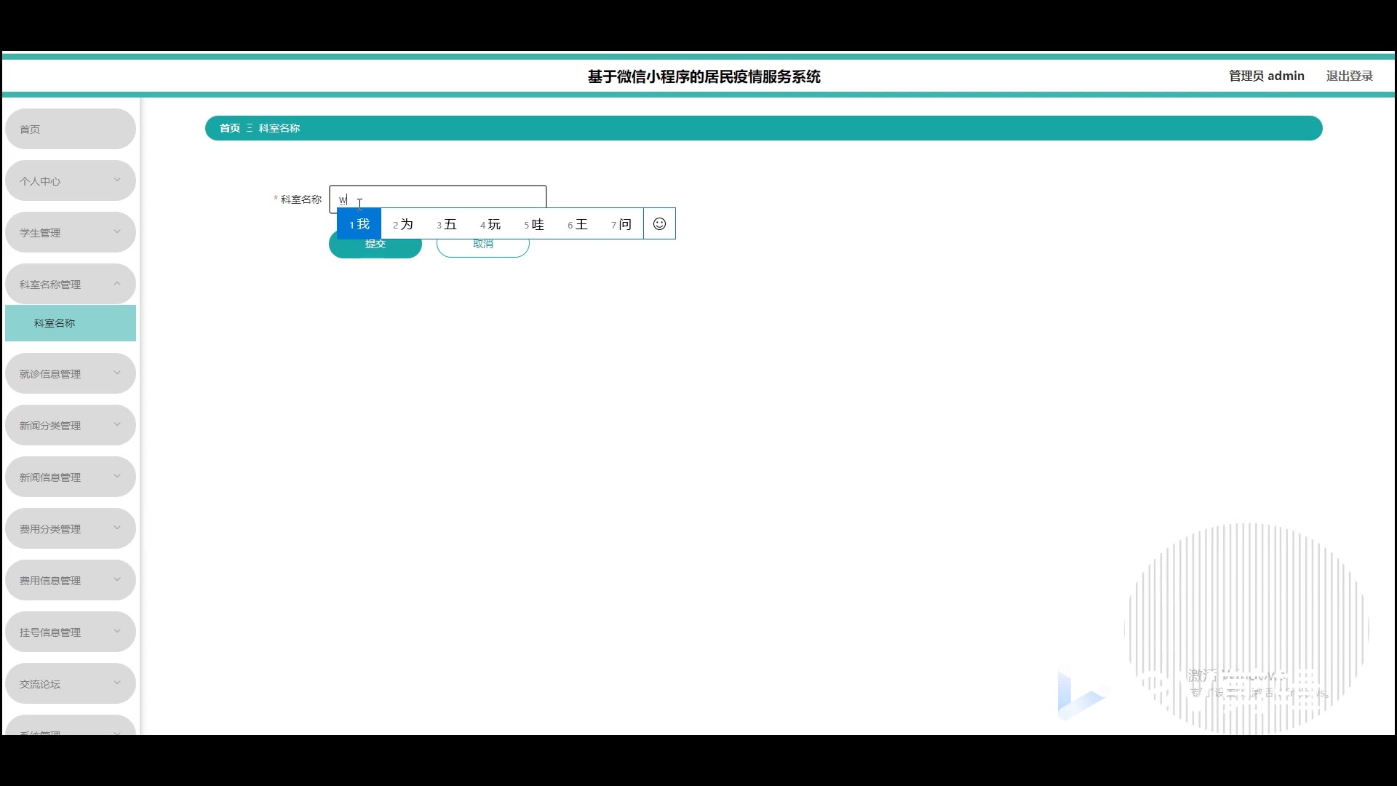The width and height of the screenshot is (1397, 786).
Task: Submit the form with 提交 button
Action: point(375,244)
